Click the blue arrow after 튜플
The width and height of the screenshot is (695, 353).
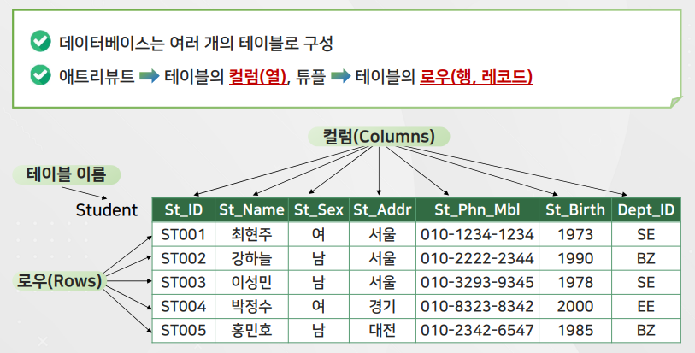click(x=341, y=76)
